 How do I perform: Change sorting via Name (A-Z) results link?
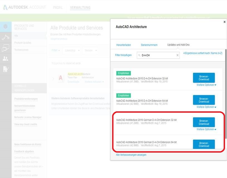pos(203,53)
